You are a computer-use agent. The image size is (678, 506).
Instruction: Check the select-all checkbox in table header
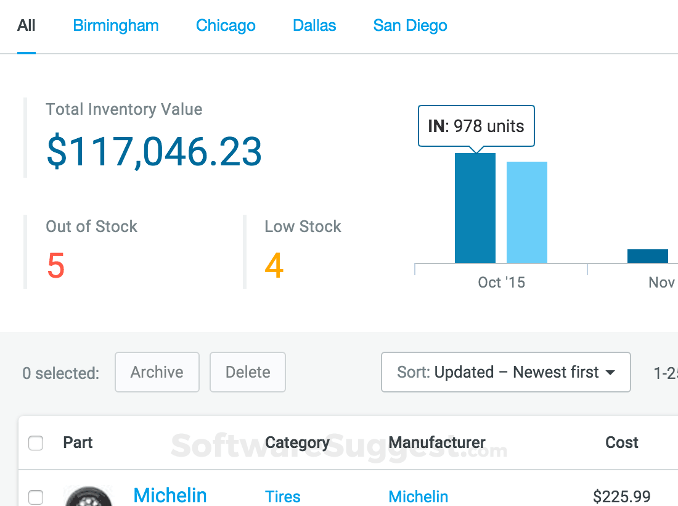click(36, 442)
